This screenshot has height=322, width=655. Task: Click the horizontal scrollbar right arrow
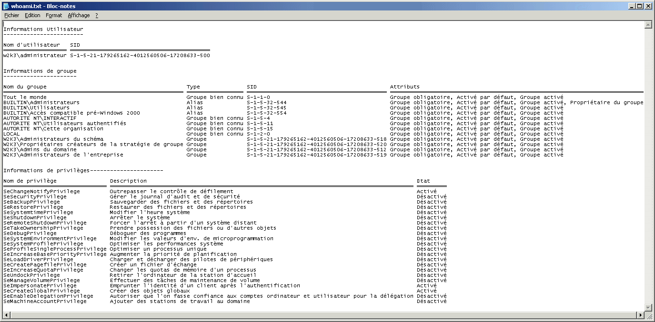point(641,315)
